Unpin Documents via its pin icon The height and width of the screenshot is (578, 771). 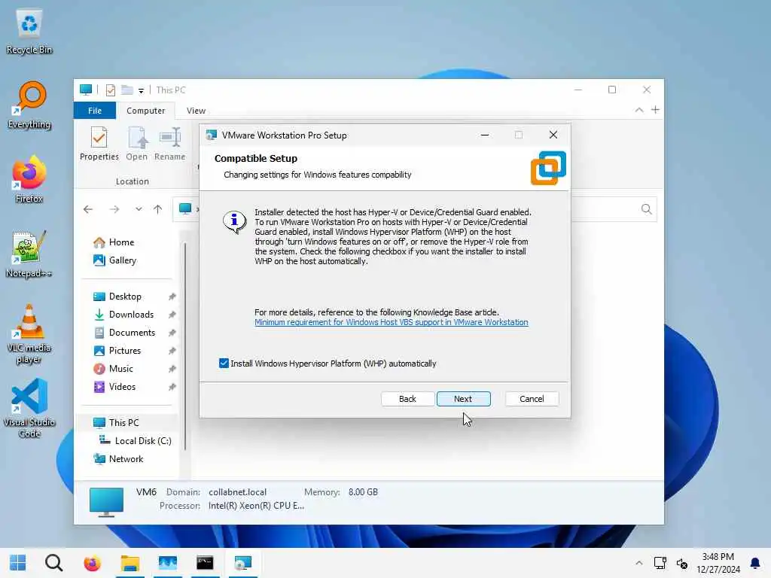point(172,333)
